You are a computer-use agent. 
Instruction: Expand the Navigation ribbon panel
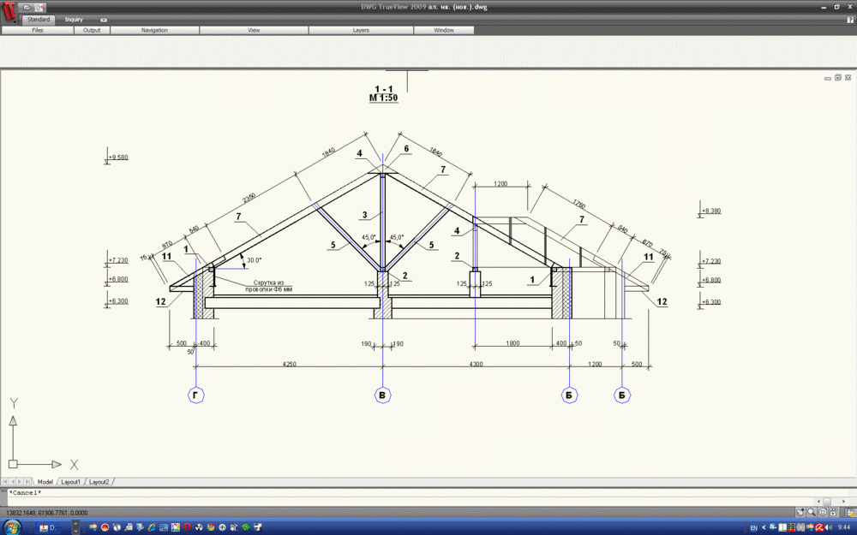154,30
